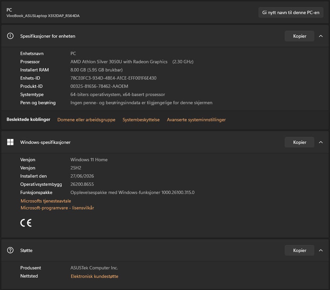Open Domene eller arbeidsgruppe link
330x290 pixels.
pyautogui.click(x=86, y=119)
